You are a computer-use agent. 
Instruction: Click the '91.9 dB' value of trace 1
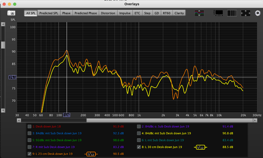click(118, 126)
